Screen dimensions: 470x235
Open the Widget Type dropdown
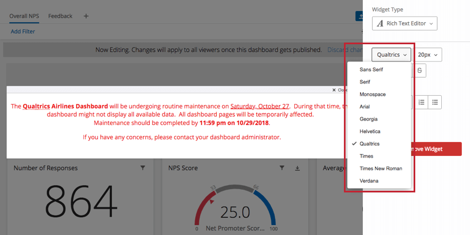coord(405,23)
